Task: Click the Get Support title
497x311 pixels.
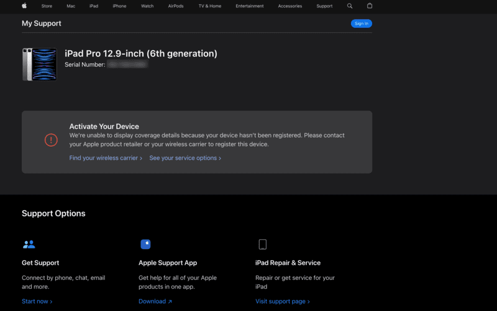Action: (x=40, y=263)
